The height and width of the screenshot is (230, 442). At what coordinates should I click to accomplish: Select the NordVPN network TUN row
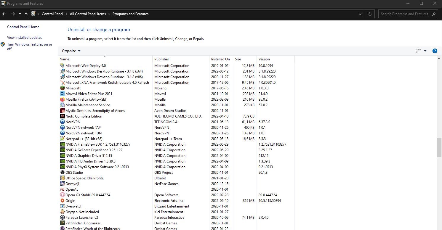tap(177, 133)
